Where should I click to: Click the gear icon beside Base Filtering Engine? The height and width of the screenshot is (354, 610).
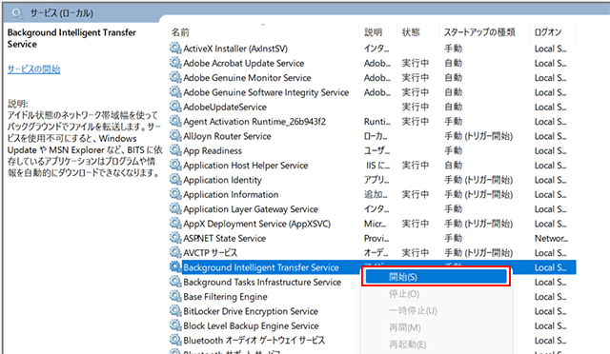pos(175,296)
